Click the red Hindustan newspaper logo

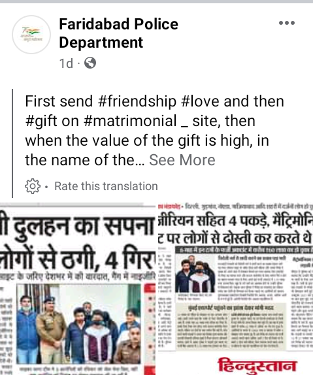tap(257, 365)
